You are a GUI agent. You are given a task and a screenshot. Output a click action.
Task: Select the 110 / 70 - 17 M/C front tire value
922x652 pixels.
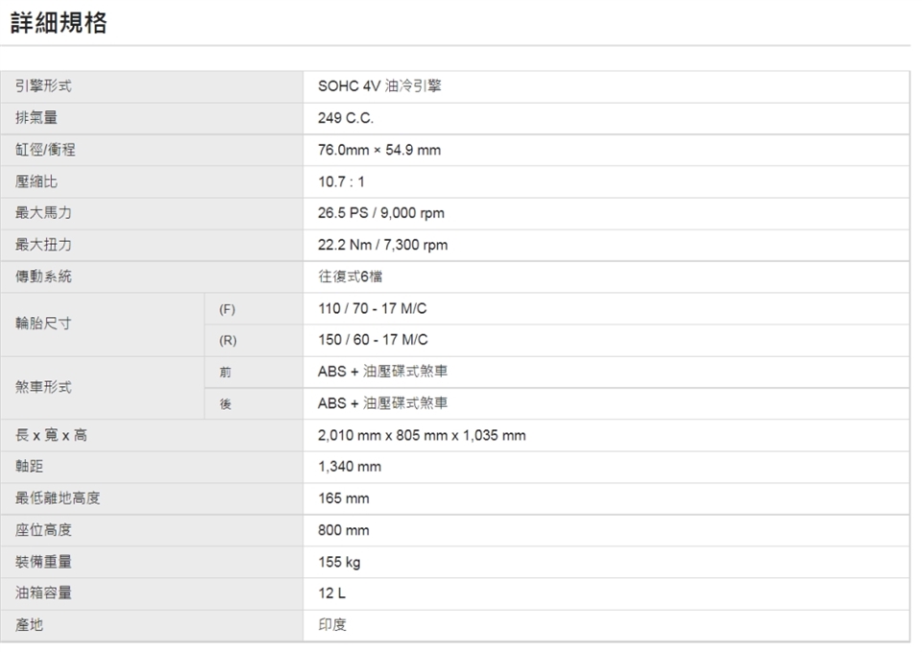(373, 308)
